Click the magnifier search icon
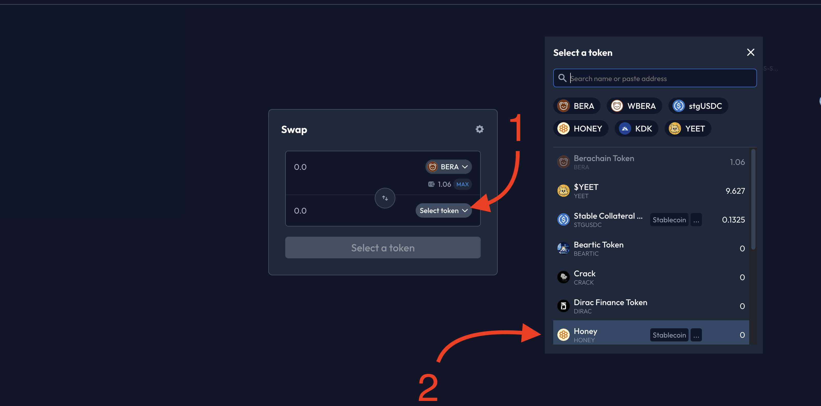This screenshot has width=821, height=406. click(x=562, y=78)
